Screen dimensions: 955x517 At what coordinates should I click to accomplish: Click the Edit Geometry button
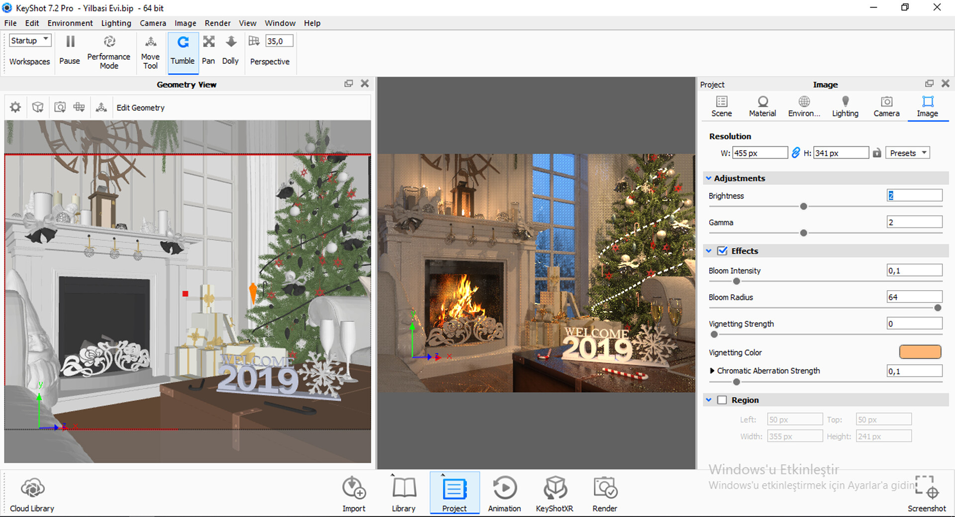click(140, 107)
